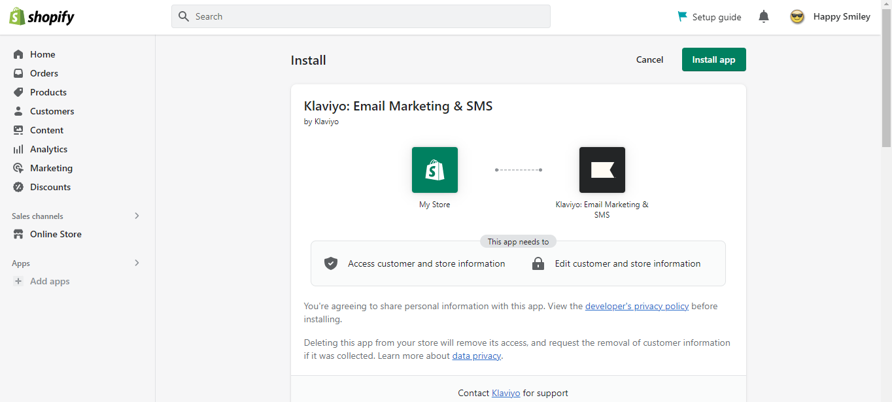Click the Analytics bar chart icon
Image resolution: width=892 pixels, height=402 pixels.
coord(18,149)
